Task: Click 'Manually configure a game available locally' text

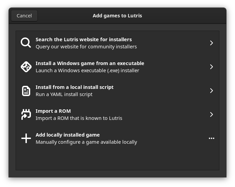Action: (x=86, y=142)
